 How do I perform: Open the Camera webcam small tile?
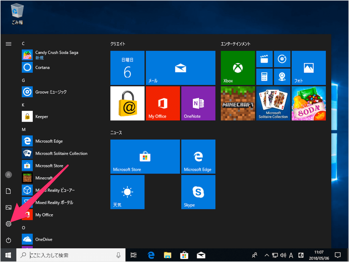pyautogui.click(x=282, y=77)
